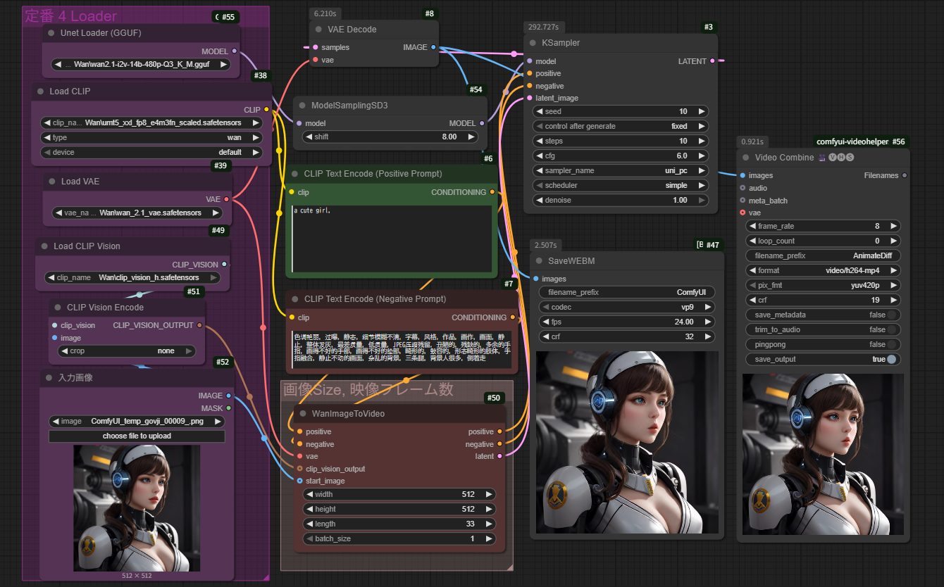Open the sampler_name dropdown showing uni_pc
The width and height of the screenshot is (944, 587).
(620, 170)
